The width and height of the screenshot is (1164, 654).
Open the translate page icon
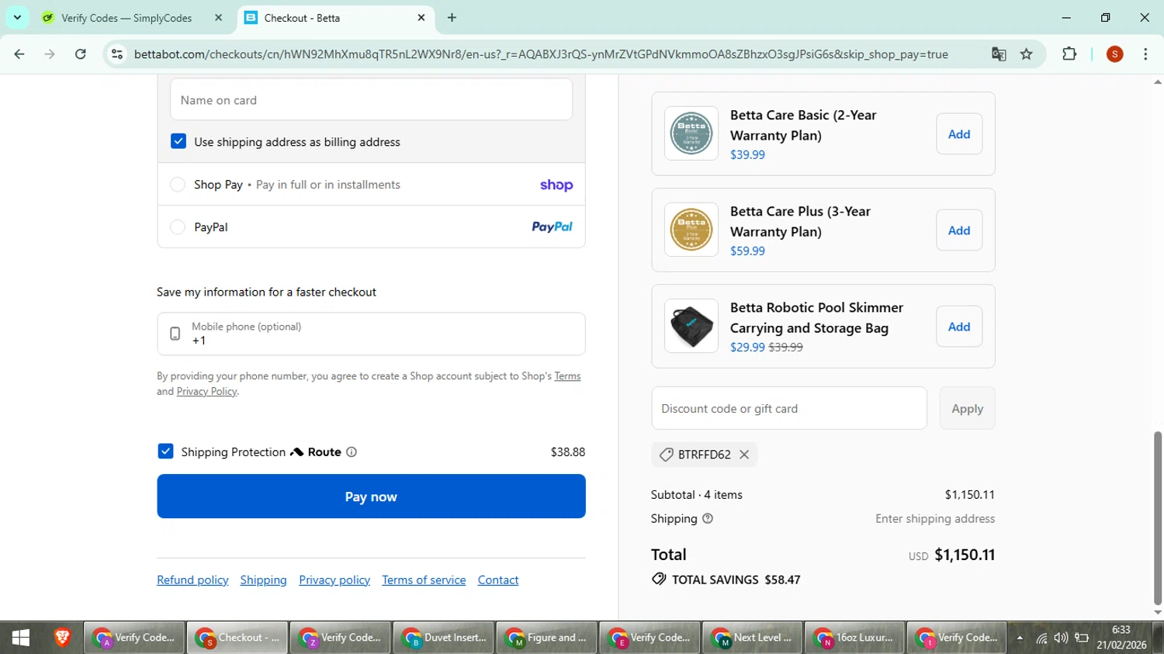click(999, 54)
